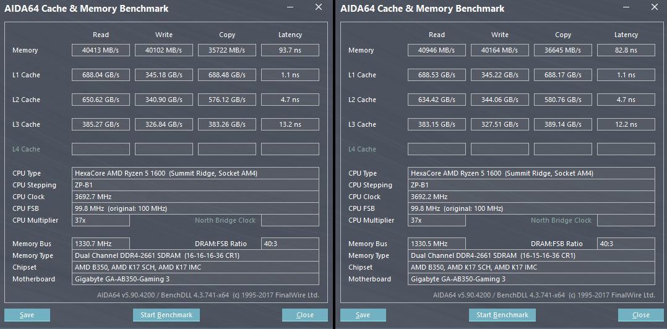Click CPU Clock field 3692.2 MHz
Viewport: 667px width, 329px height.
[x=531, y=197]
